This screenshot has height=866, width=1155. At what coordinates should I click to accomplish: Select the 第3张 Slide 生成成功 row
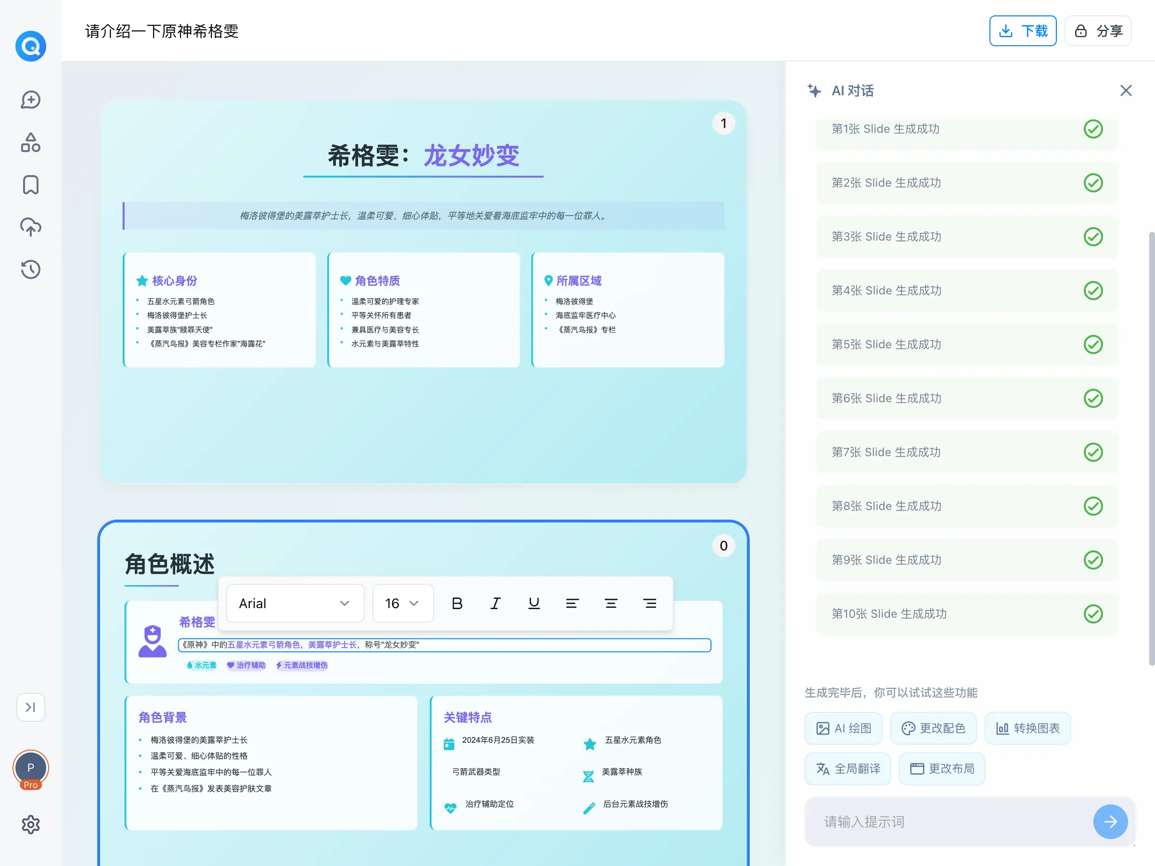(x=967, y=237)
